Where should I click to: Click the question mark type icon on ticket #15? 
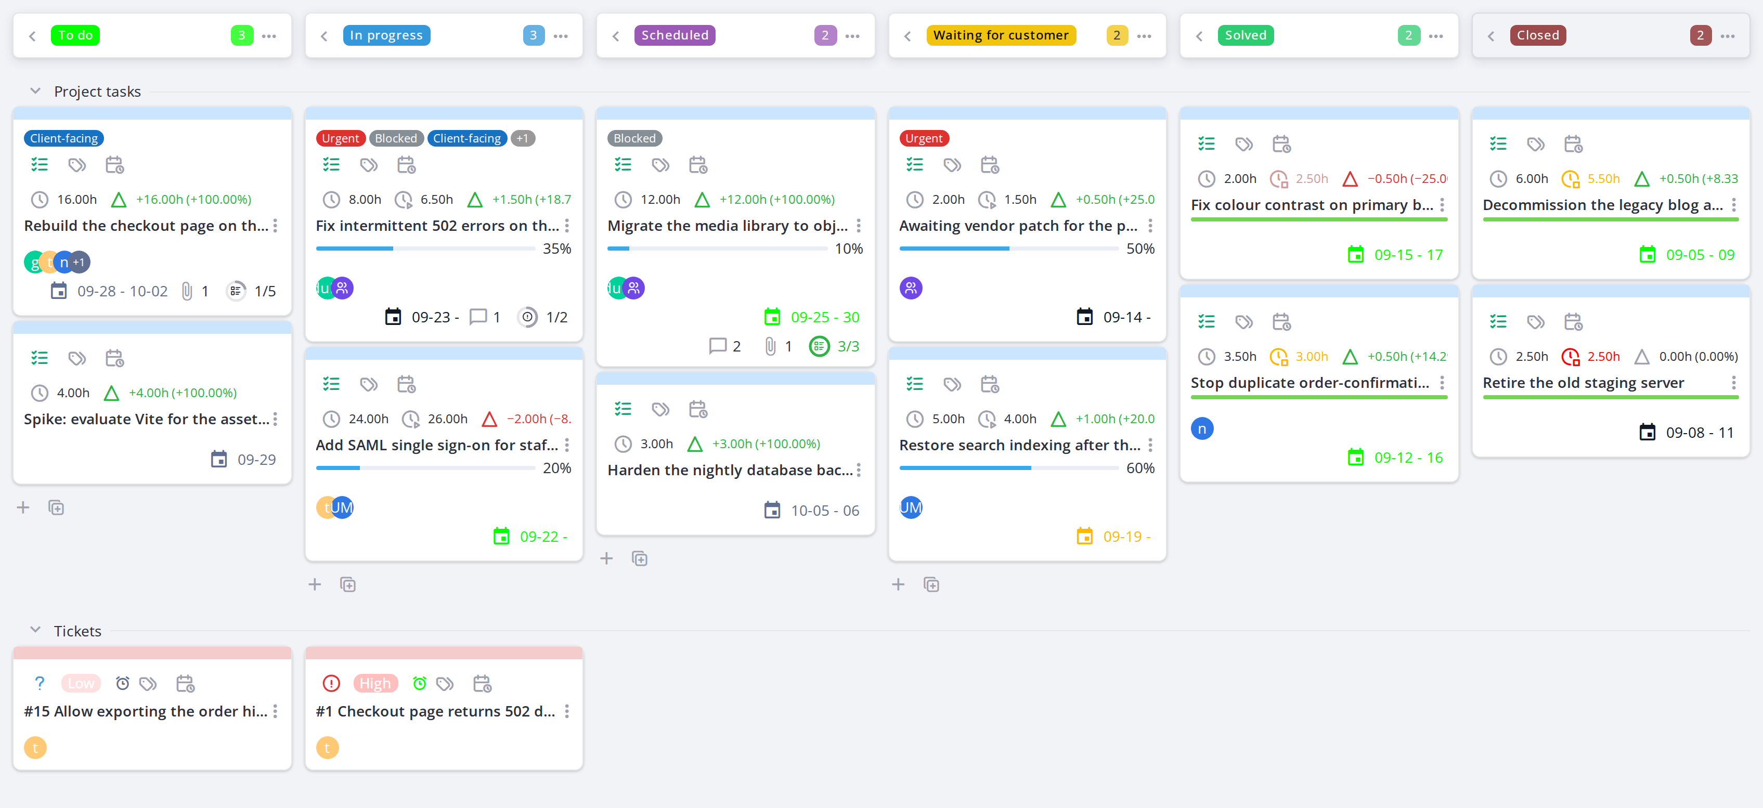pos(40,684)
